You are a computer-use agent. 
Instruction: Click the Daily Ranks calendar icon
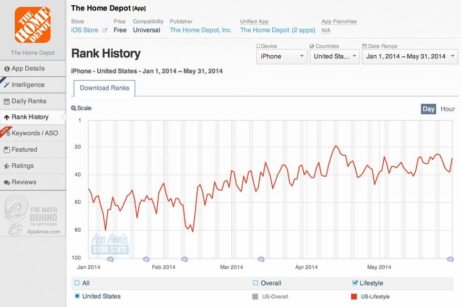click(7, 102)
